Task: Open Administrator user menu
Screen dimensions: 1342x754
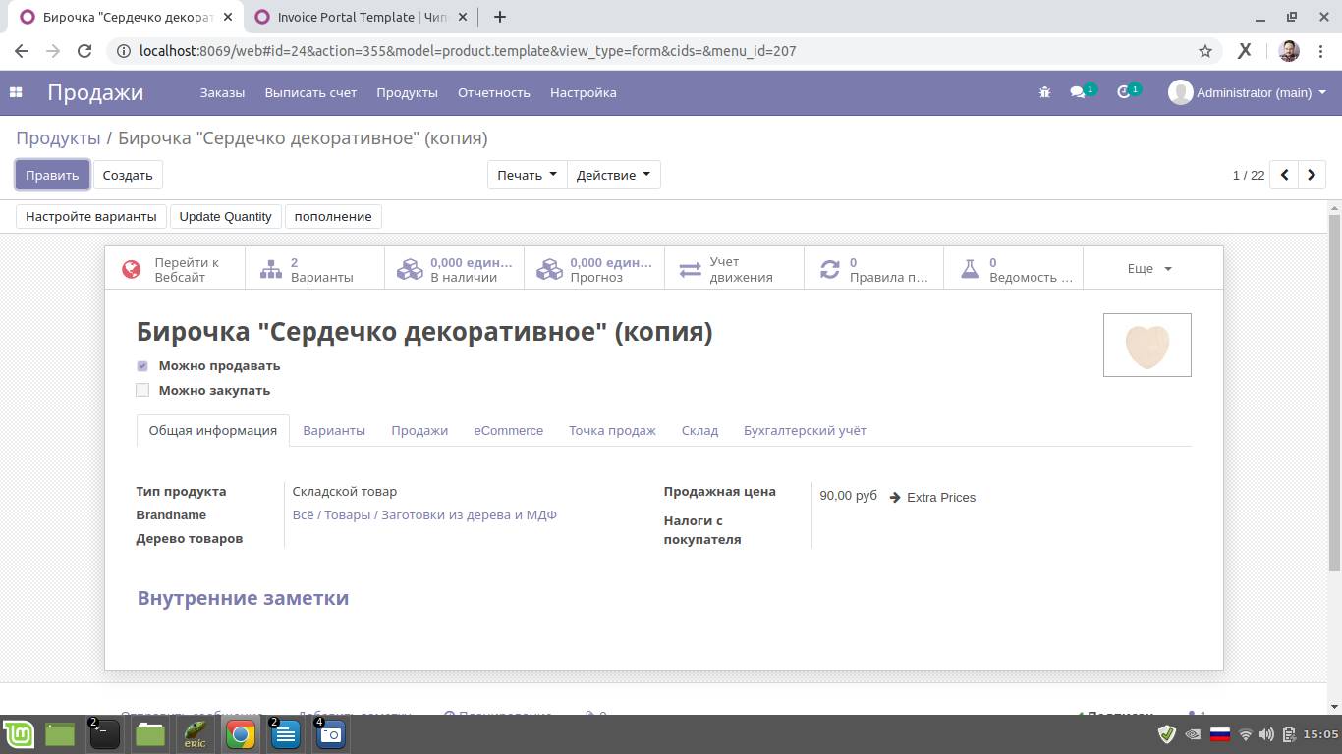Action: (1248, 92)
